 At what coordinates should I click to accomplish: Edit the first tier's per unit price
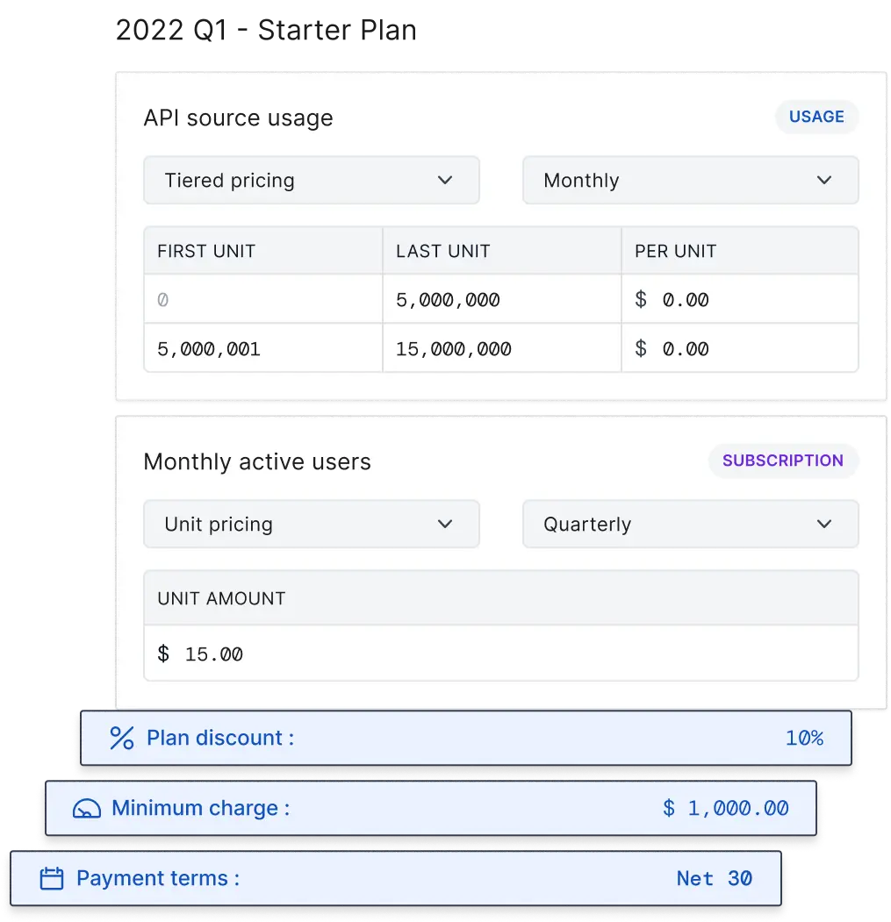coord(739,300)
